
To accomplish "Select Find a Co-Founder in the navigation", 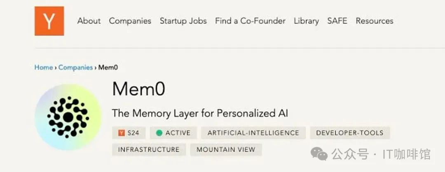I will tap(250, 21).
